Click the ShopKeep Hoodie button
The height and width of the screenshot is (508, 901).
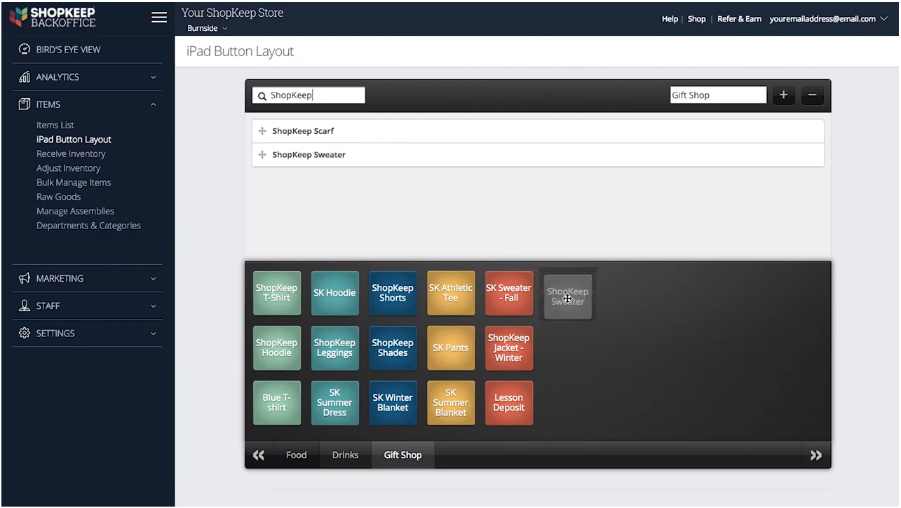[277, 348]
